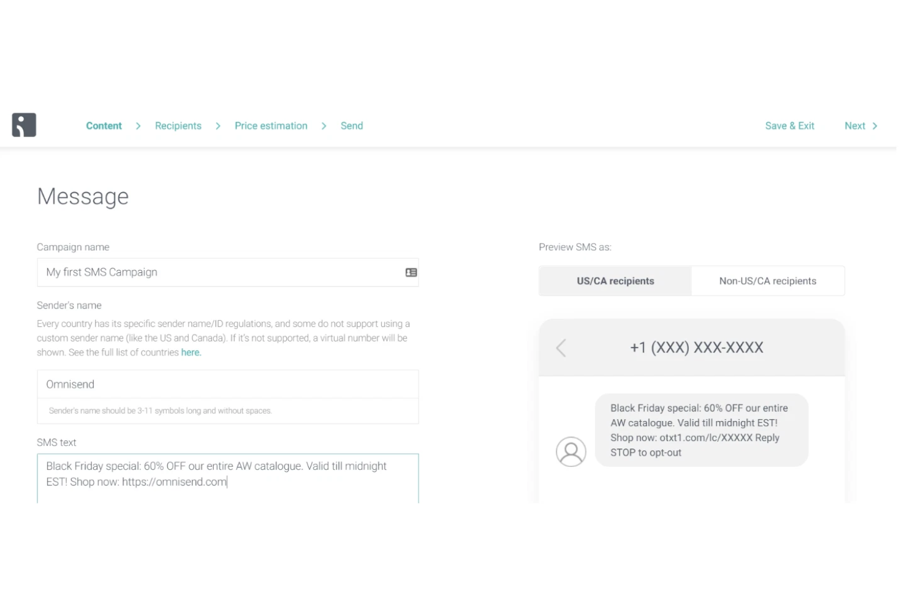
Task: Click the chevron between Content and Recipients
Action: click(x=138, y=125)
